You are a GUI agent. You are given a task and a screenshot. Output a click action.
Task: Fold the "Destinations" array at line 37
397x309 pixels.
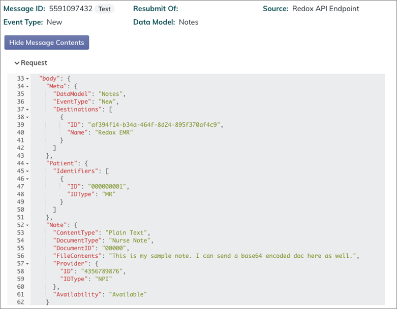pos(27,110)
